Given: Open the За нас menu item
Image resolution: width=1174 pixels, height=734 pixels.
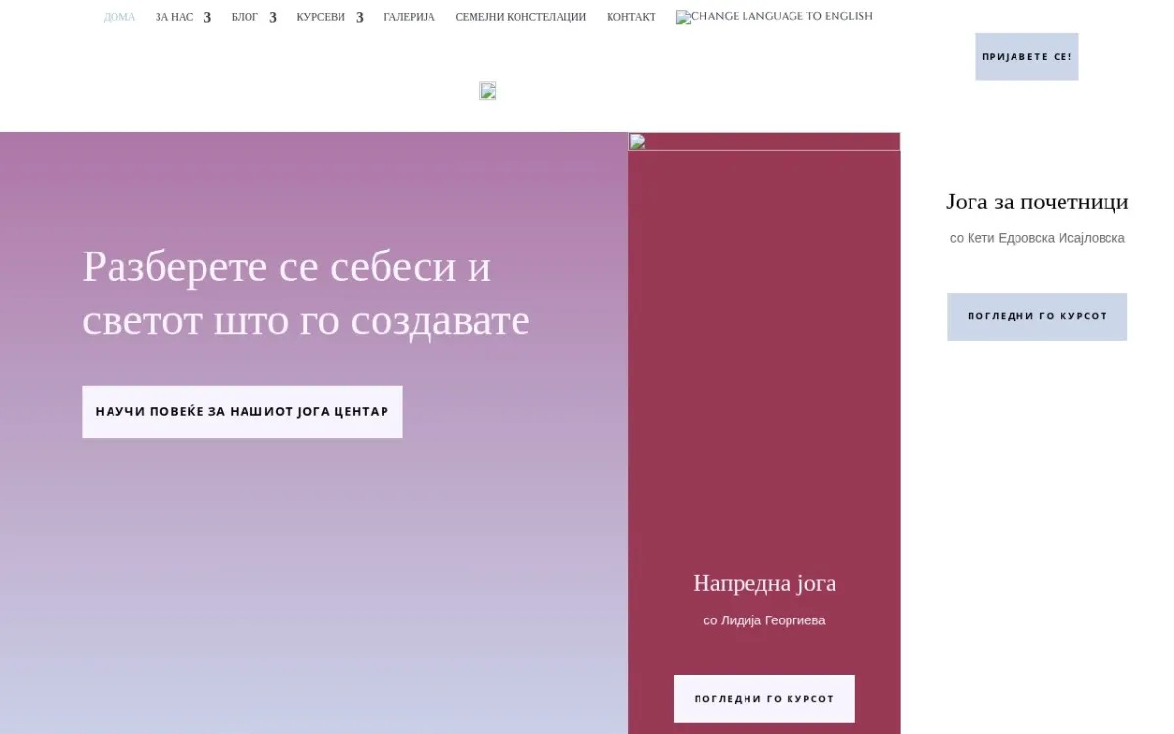Looking at the screenshot, I should (x=174, y=17).
